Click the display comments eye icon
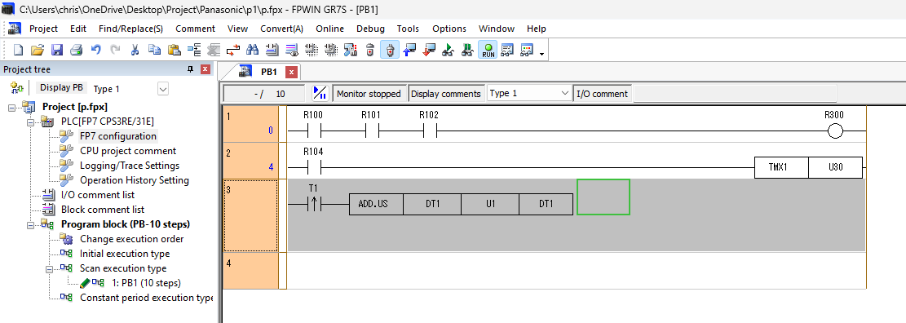Viewport: 906px width, 323px height. (x=292, y=51)
